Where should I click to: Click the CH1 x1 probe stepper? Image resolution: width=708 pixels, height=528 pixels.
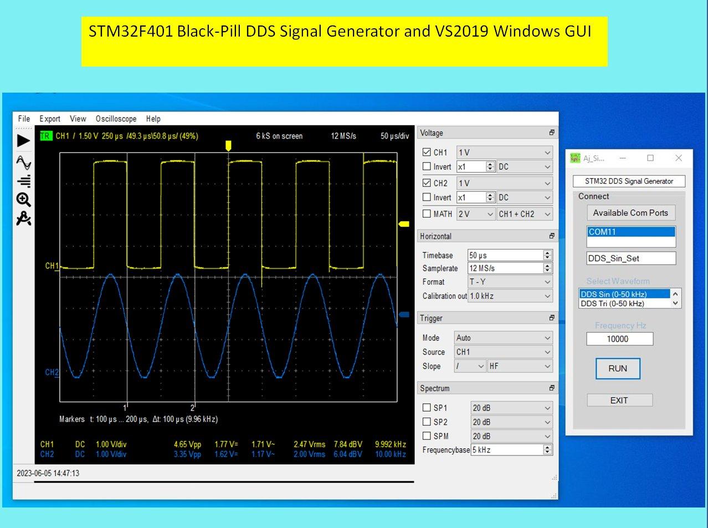click(x=490, y=166)
